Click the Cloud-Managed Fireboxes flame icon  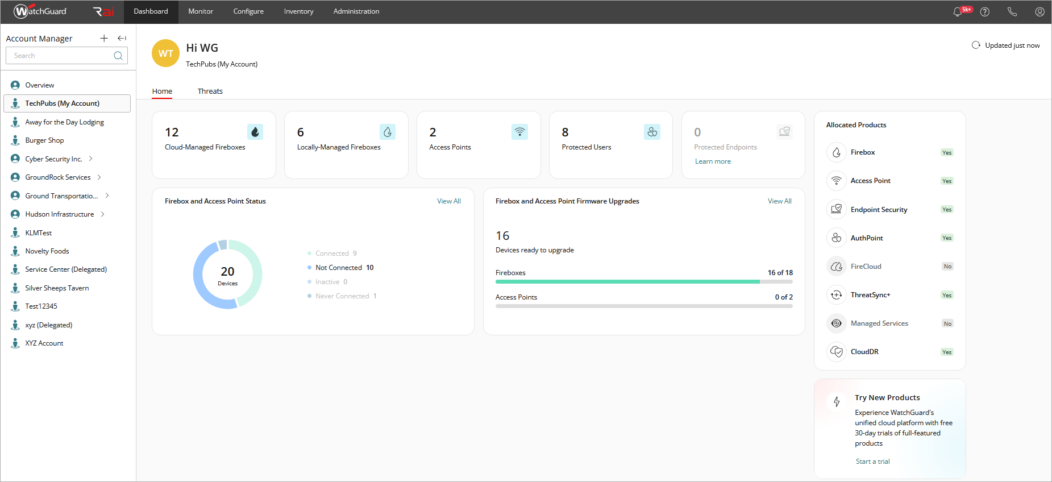(255, 132)
